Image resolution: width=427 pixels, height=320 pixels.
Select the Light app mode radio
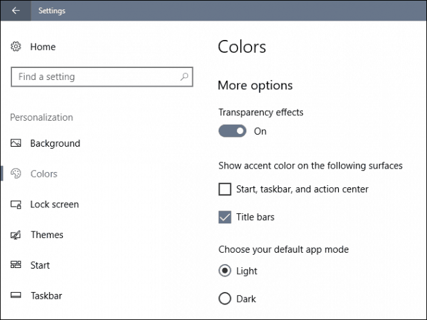[x=225, y=271]
